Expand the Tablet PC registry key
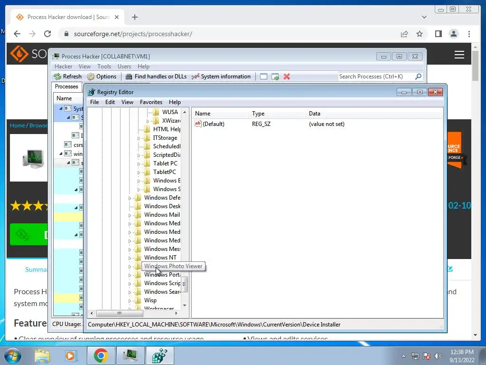The image size is (486, 365). point(139,164)
